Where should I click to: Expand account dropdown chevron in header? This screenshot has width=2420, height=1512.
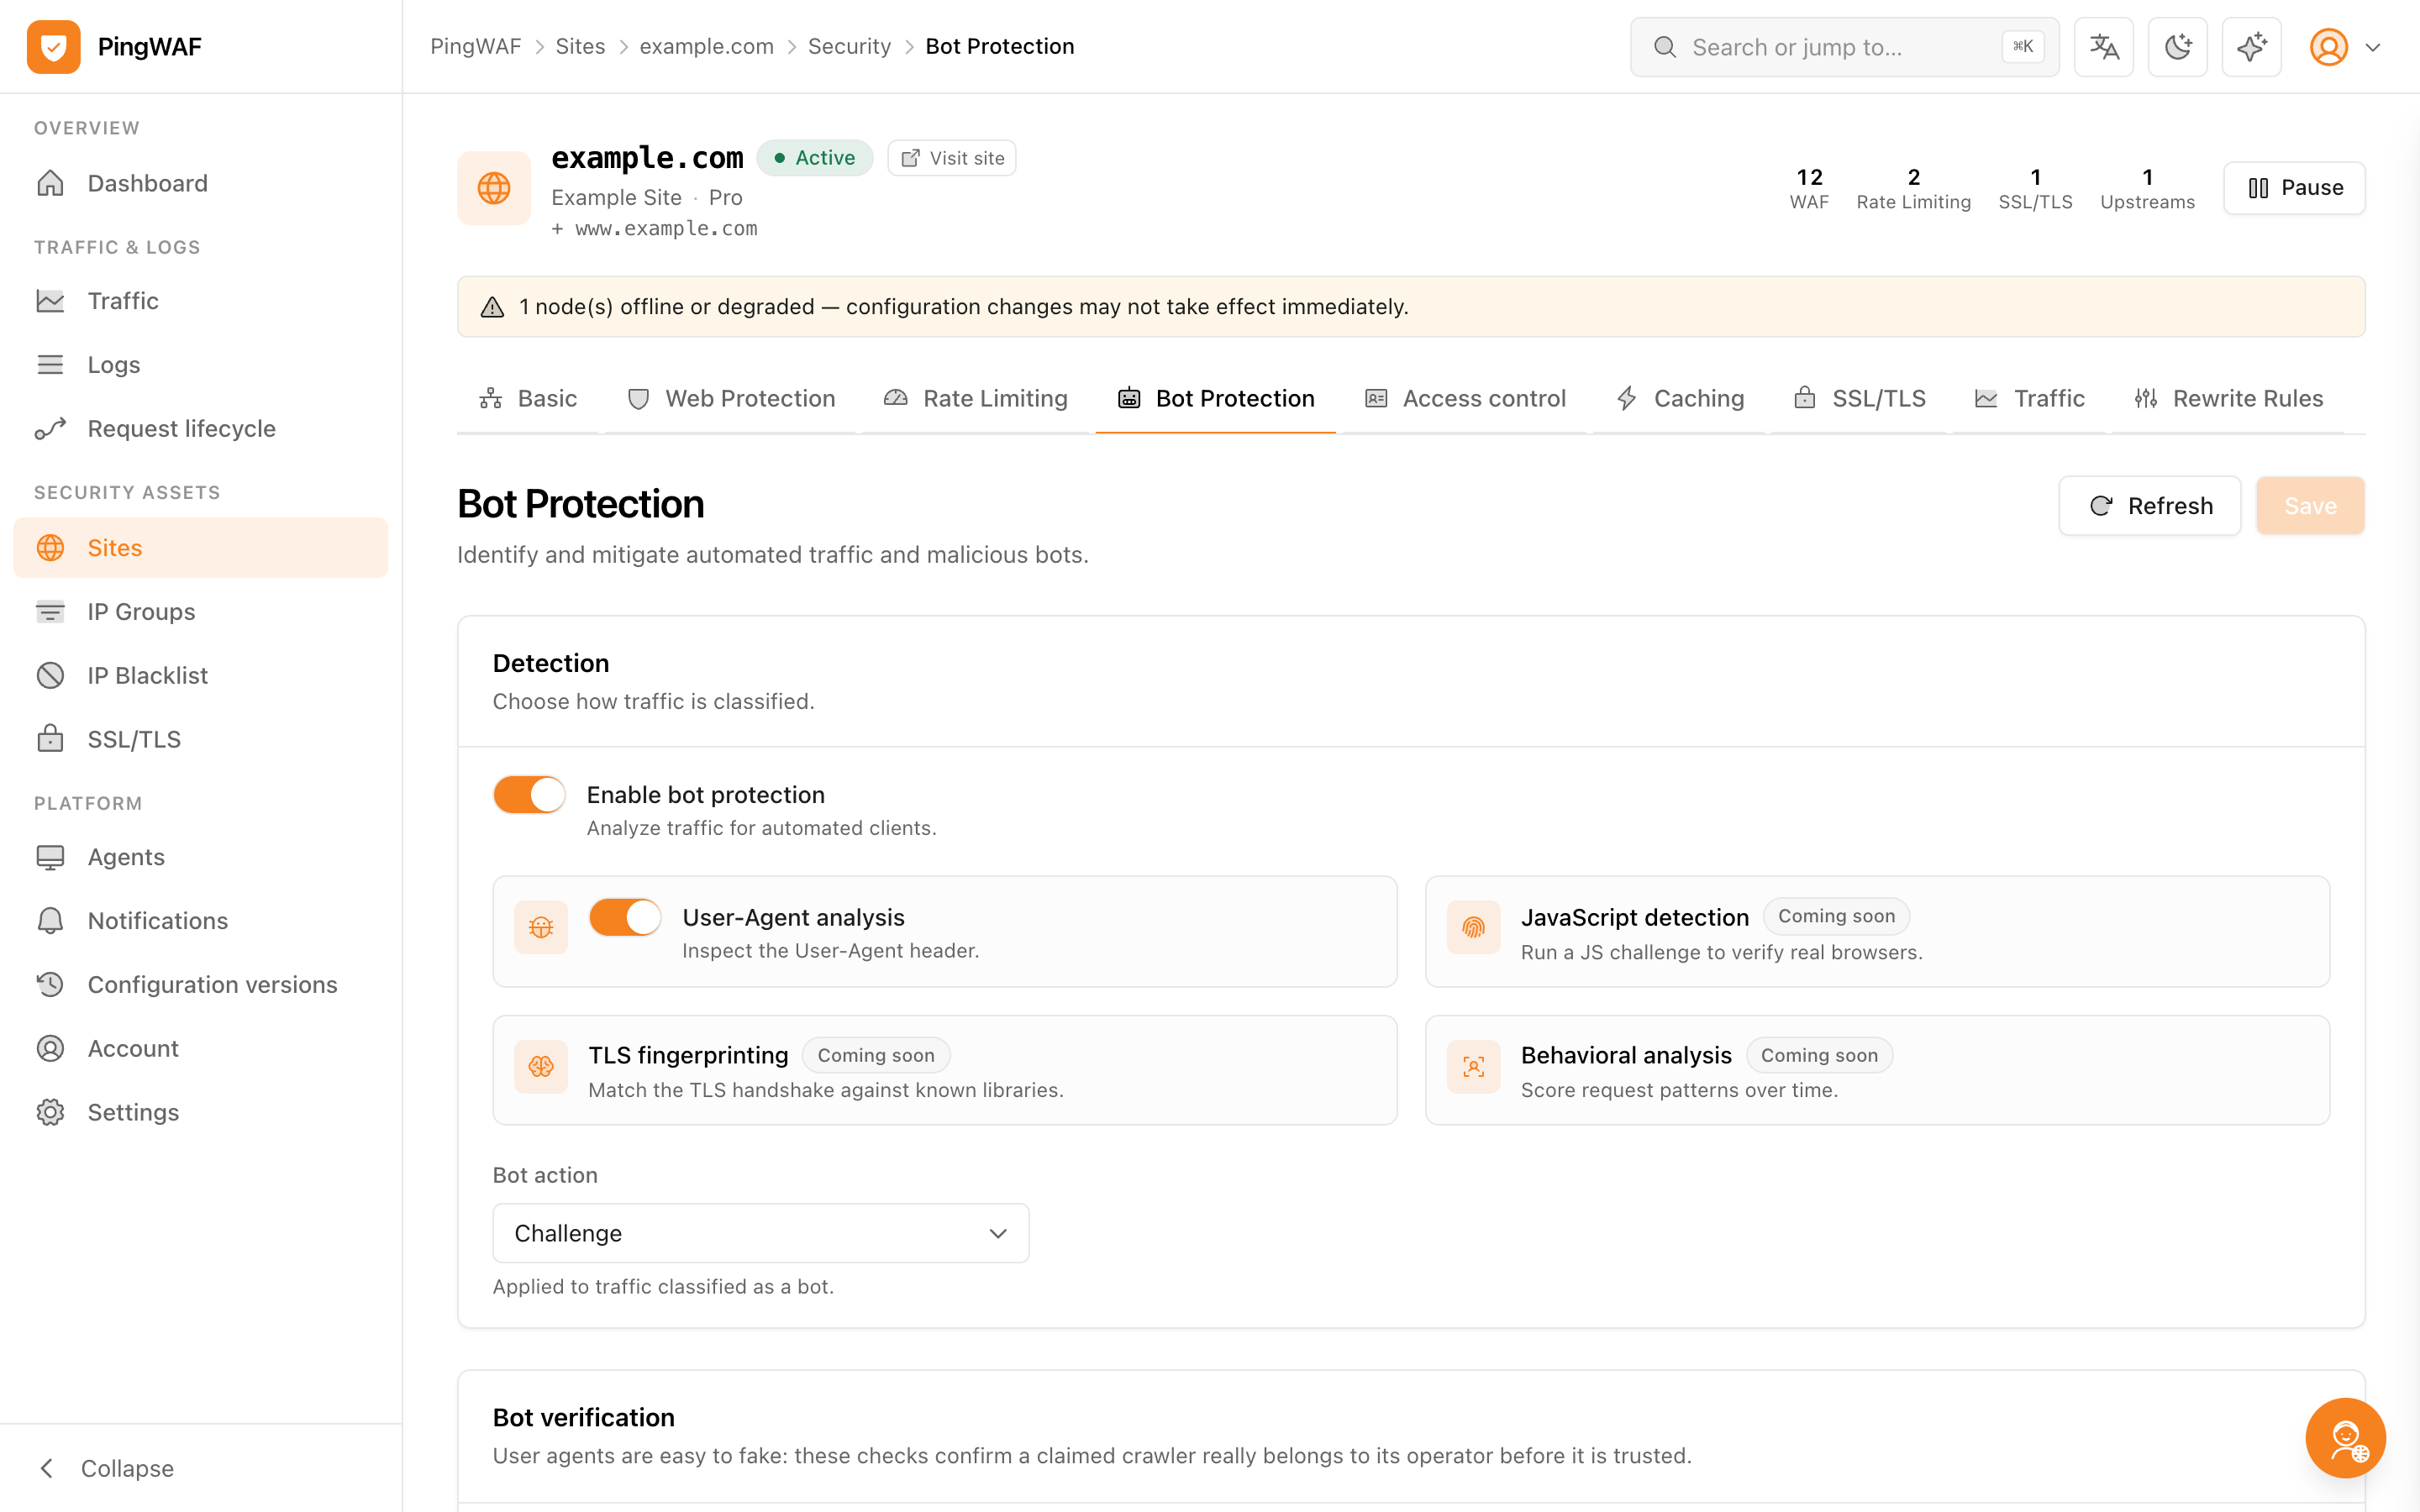coord(2372,47)
